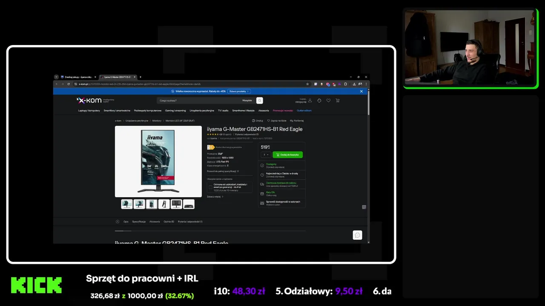Select the first product thumbnail
545x306 pixels.
tap(127, 204)
